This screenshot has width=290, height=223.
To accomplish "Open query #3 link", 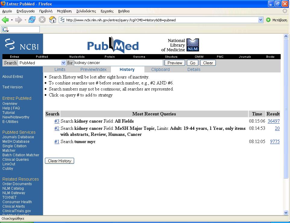I will coord(57,121).
